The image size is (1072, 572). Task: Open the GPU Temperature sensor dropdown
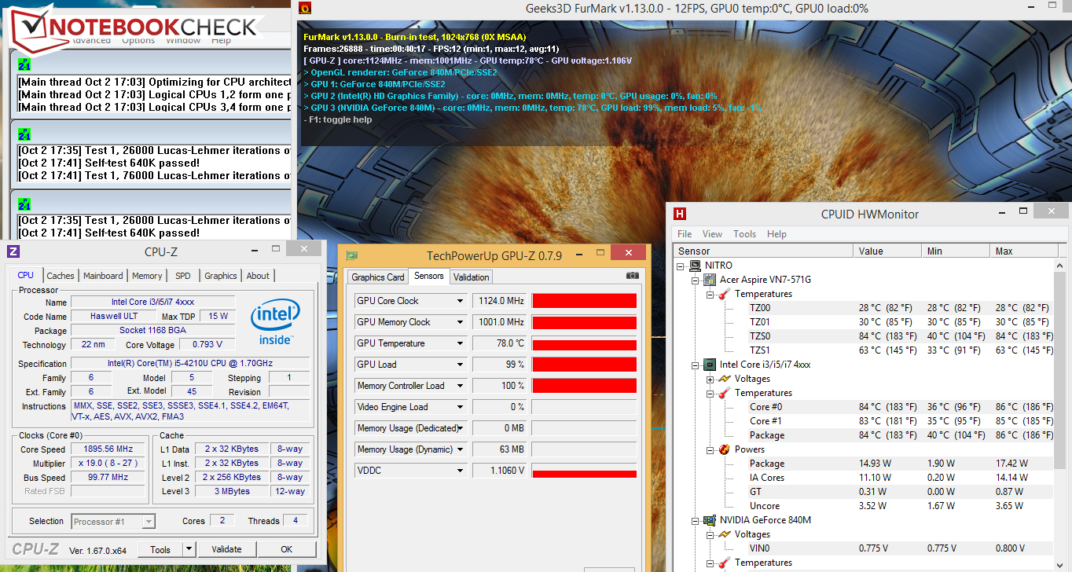[461, 343]
